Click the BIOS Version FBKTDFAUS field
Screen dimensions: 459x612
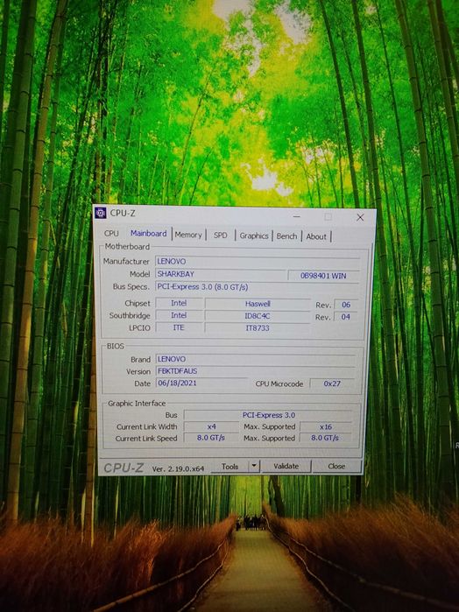click(256, 371)
